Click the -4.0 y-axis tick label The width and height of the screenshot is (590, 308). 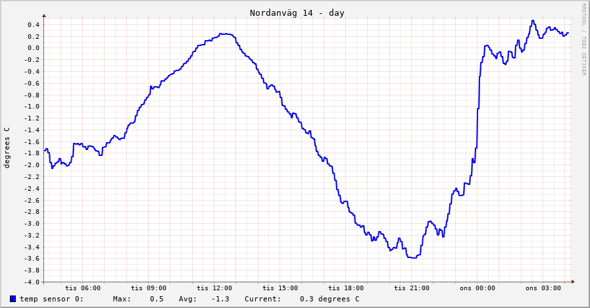click(32, 282)
